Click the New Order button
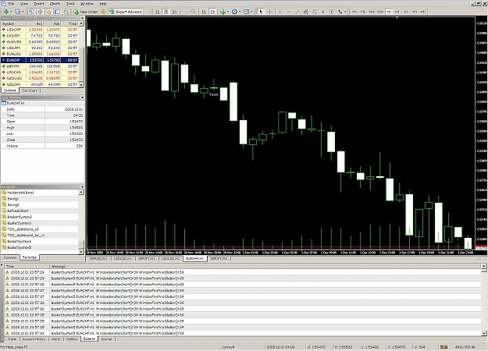The image size is (488, 351). (86, 12)
